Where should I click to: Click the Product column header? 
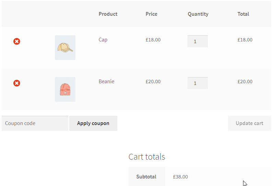tap(108, 14)
